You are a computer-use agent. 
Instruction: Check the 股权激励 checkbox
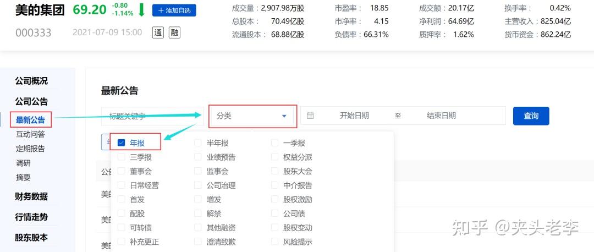tap(274, 199)
